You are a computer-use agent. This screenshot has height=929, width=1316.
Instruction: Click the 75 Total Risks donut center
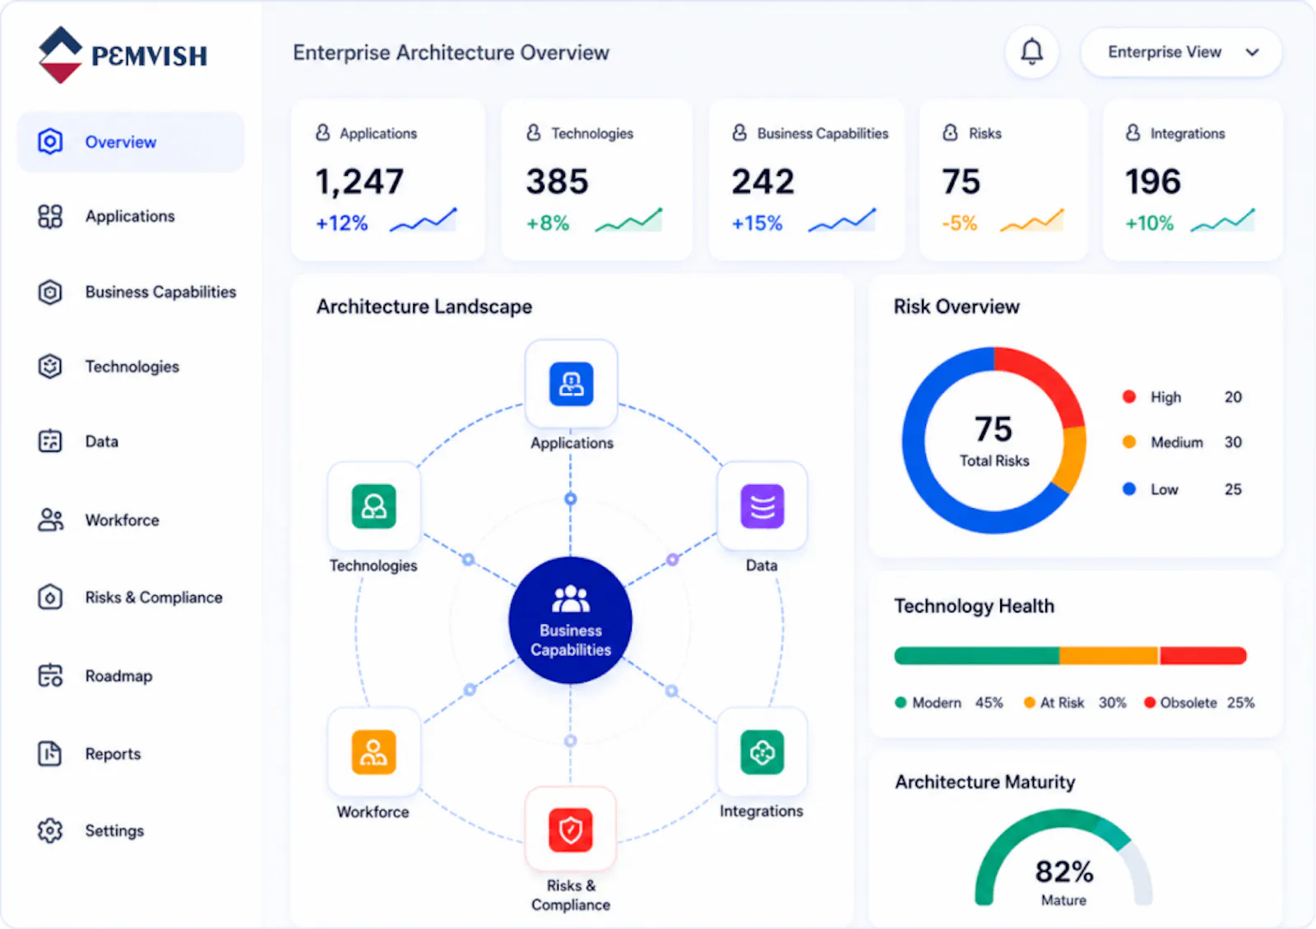click(994, 441)
